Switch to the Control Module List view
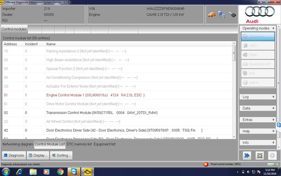 point(50,144)
